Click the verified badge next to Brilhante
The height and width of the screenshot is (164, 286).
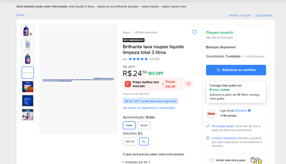coord(249,111)
